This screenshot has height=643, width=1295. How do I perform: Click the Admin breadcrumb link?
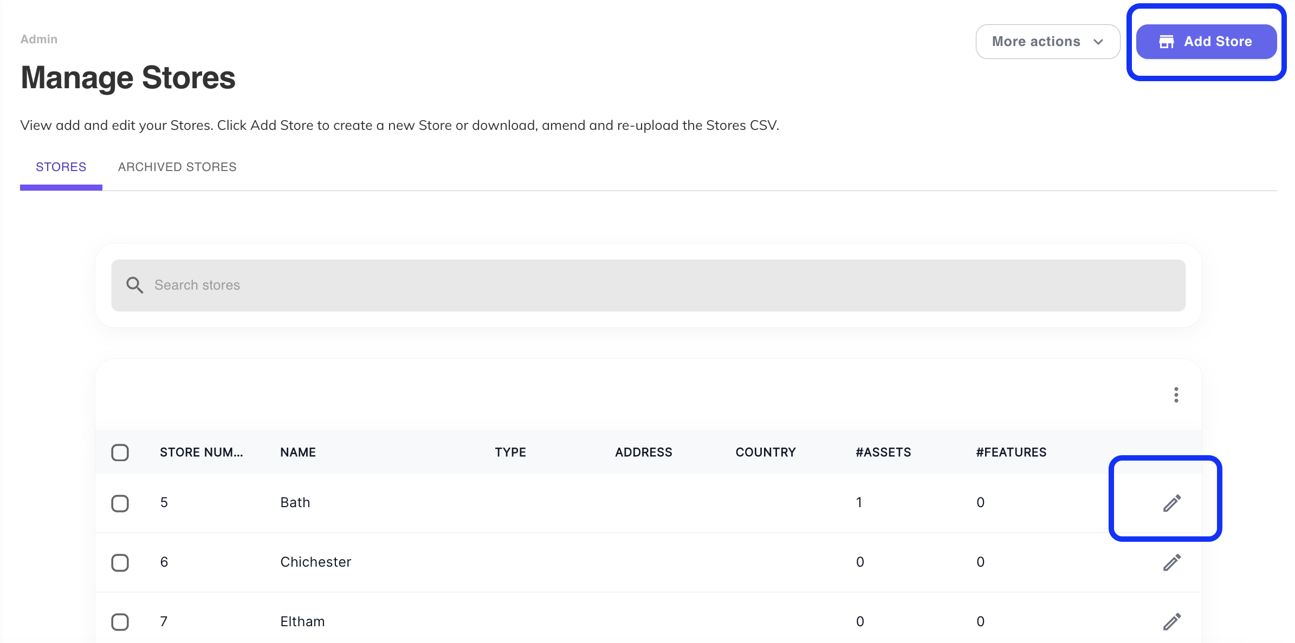coord(39,39)
